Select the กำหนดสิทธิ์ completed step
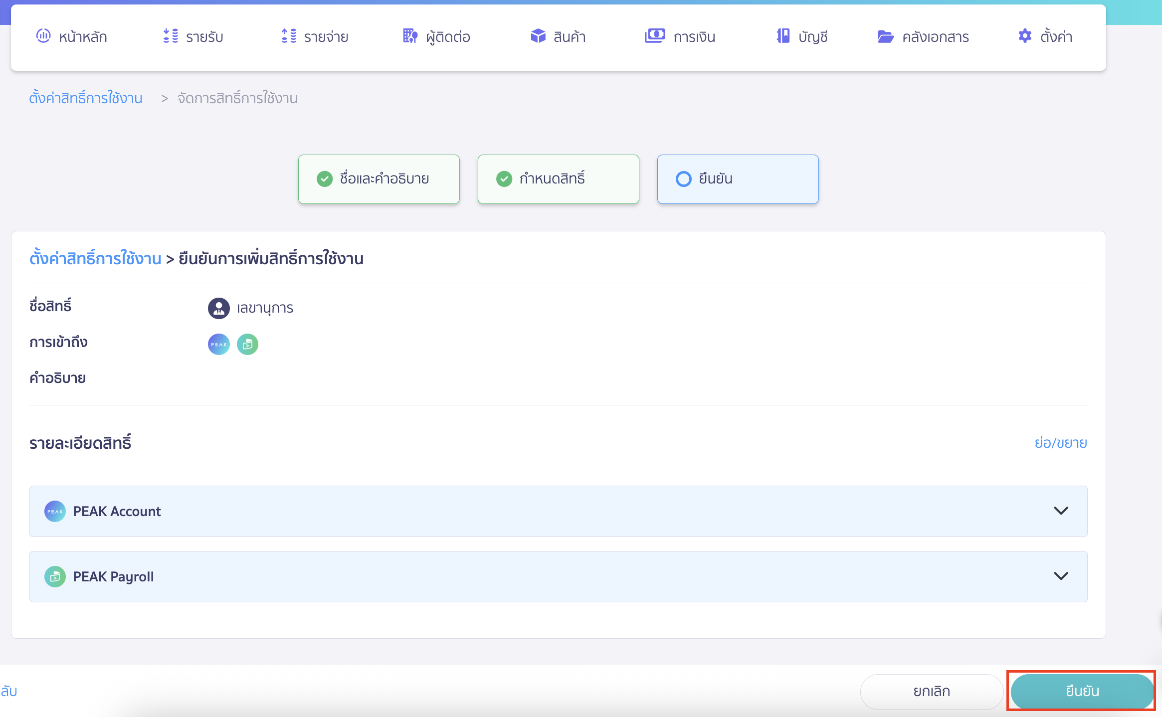The width and height of the screenshot is (1162, 717). tap(558, 179)
